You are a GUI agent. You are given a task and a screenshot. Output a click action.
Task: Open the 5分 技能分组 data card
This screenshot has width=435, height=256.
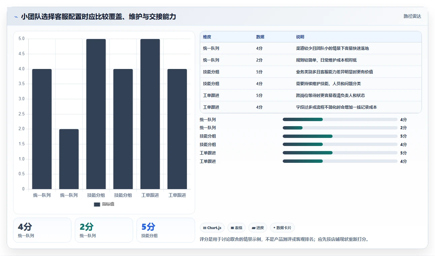tap(166, 230)
